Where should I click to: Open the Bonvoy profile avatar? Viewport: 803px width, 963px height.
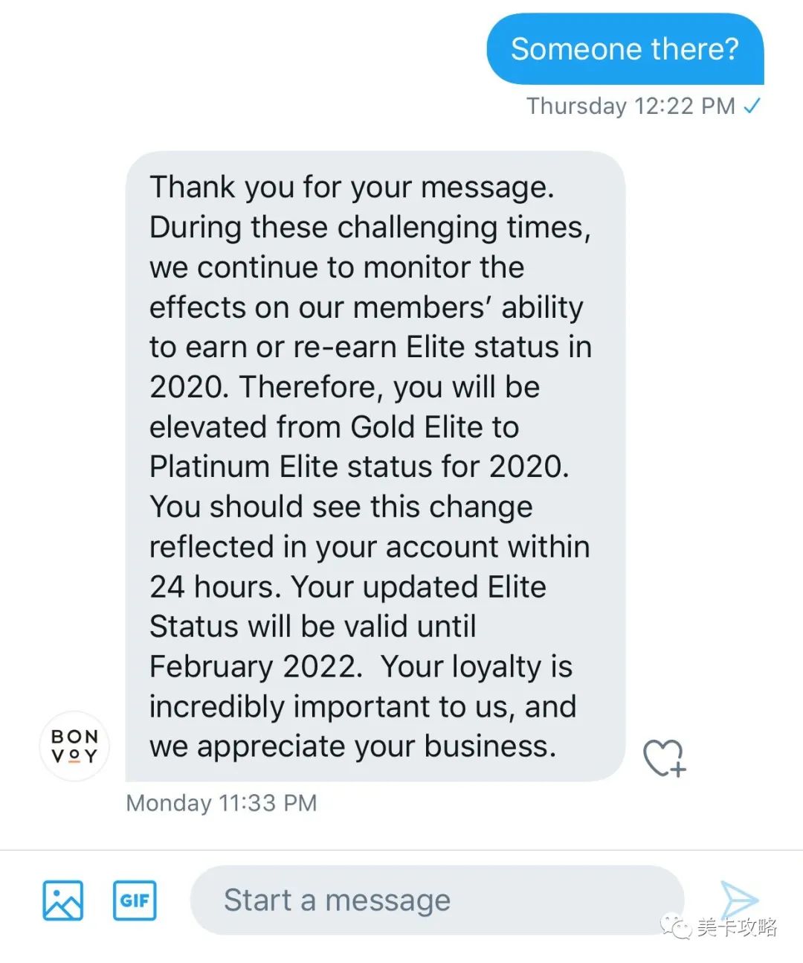coord(74,746)
